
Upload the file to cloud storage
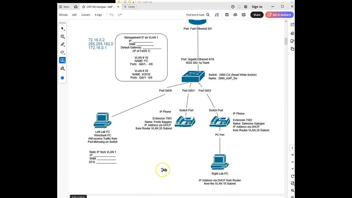235,15
